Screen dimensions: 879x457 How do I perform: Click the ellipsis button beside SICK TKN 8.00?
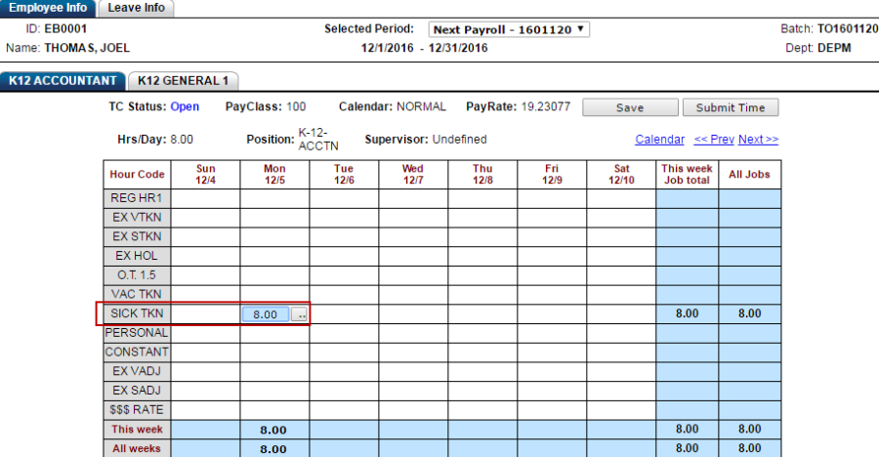(301, 314)
